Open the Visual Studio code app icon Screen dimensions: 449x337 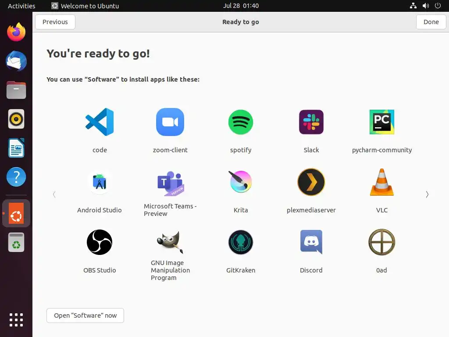pos(100,122)
